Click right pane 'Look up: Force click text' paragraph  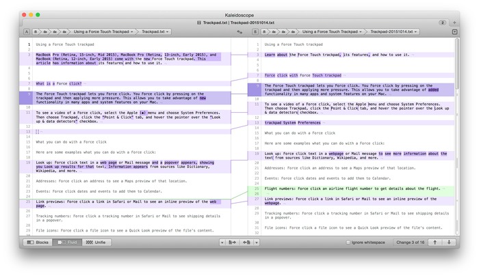tap(356, 156)
